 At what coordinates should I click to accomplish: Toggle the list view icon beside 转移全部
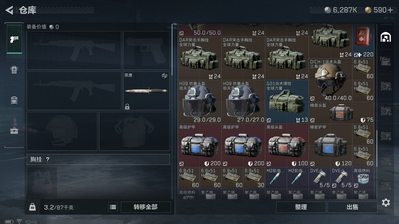[113, 207]
